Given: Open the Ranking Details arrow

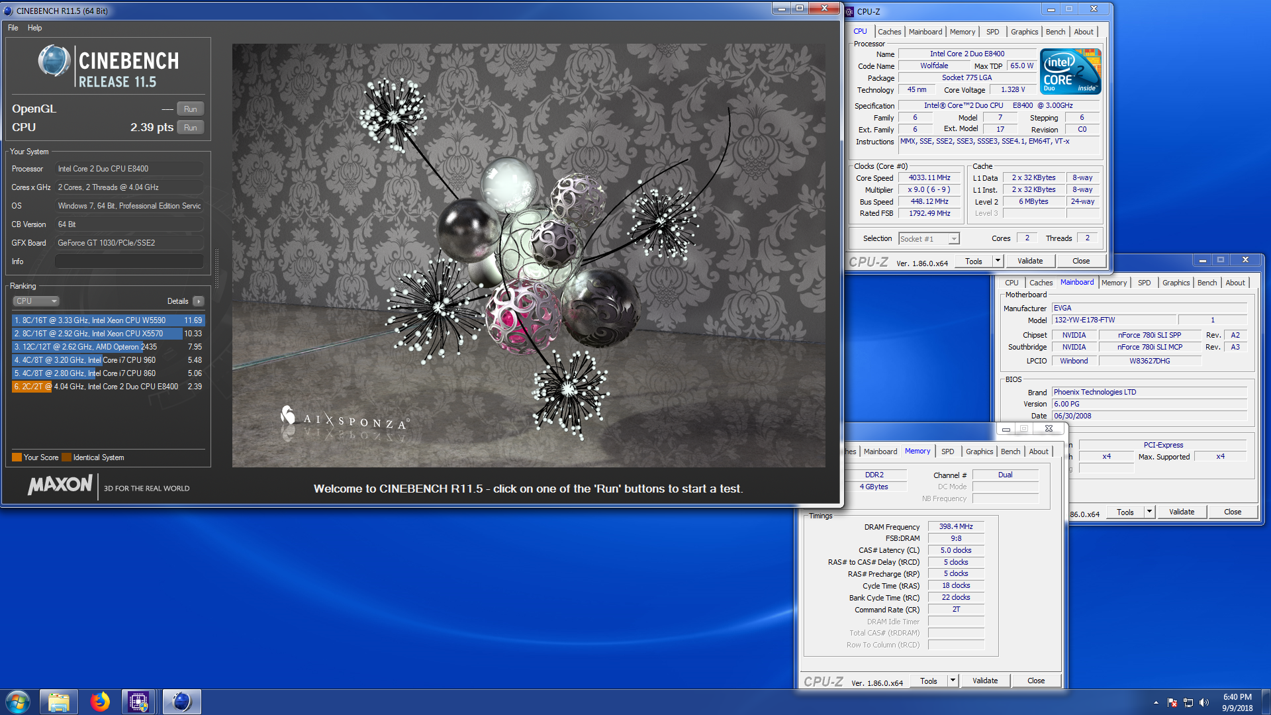Looking at the screenshot, I should click(198, 301).
